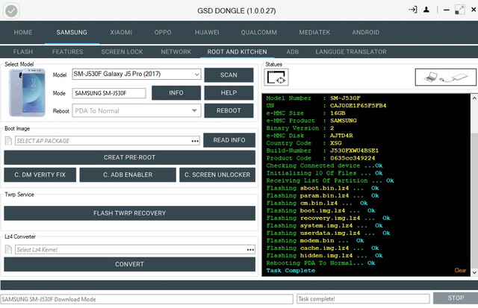Open the FEATURES sub-tab
The width and height of the screenshot is (478, 308).
click(67, 51)
